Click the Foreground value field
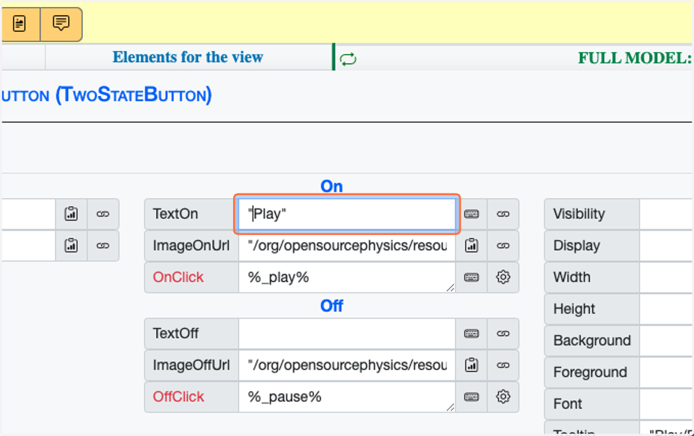 point(666,372)
